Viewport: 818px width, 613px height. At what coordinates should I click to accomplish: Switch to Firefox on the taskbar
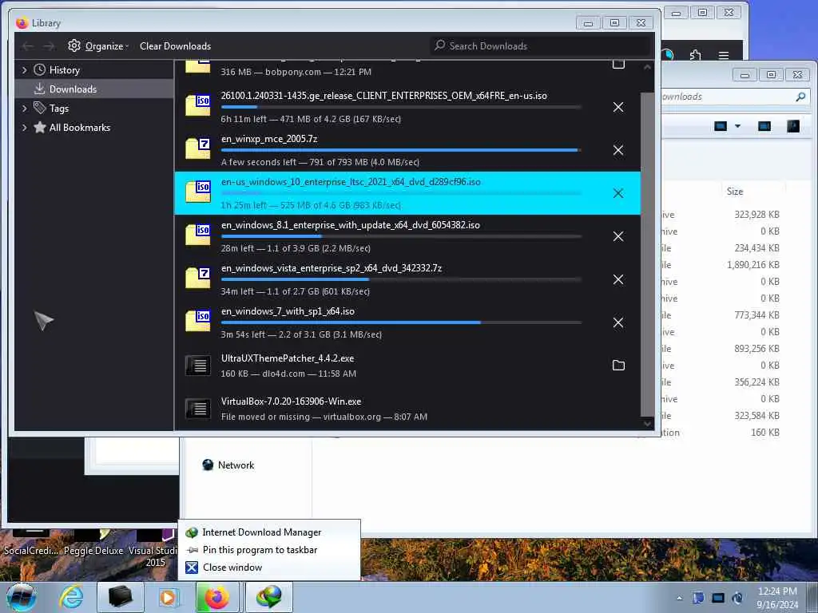pos(217,597)
